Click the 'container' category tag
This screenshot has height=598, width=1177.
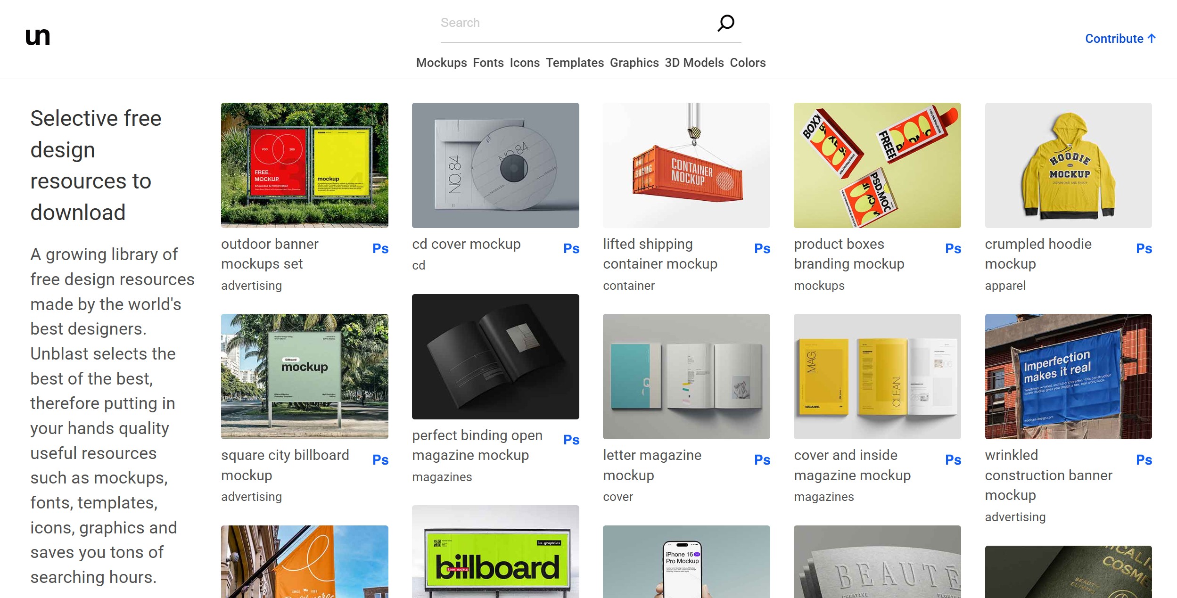[629, 286]
